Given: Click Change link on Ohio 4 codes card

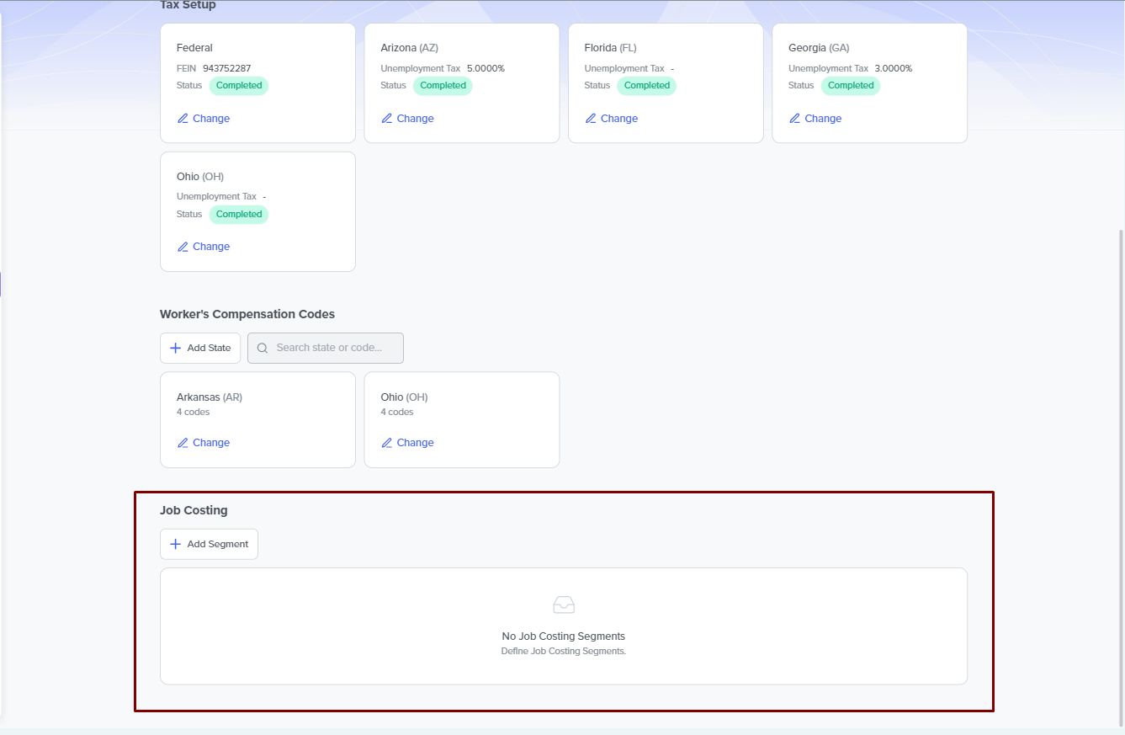Looking at the screenshot, I should (x=407, y=443).
